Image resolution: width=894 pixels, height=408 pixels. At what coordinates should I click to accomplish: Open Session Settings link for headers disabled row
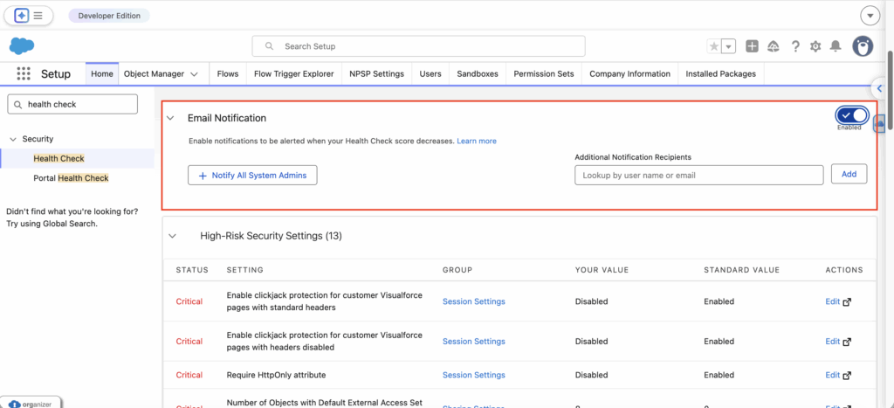474,342
